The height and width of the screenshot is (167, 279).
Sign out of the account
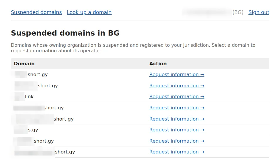[259, 12]
